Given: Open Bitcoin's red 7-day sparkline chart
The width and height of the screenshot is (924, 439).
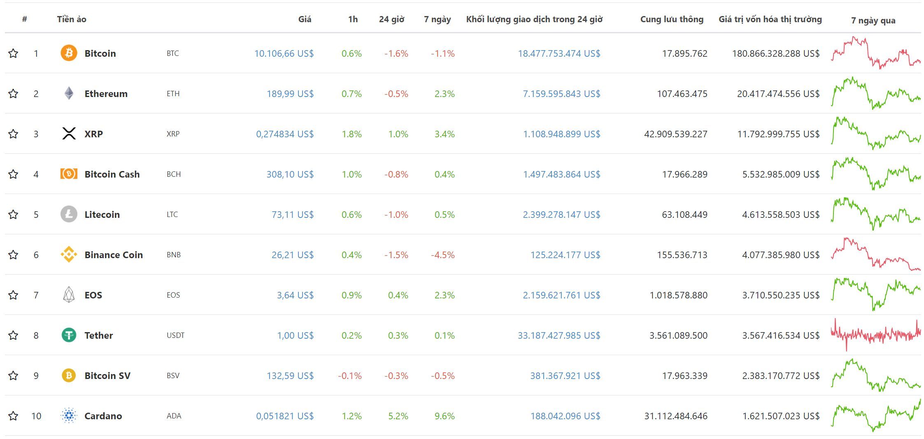Looking at the screenshot, I should (876, 53).
